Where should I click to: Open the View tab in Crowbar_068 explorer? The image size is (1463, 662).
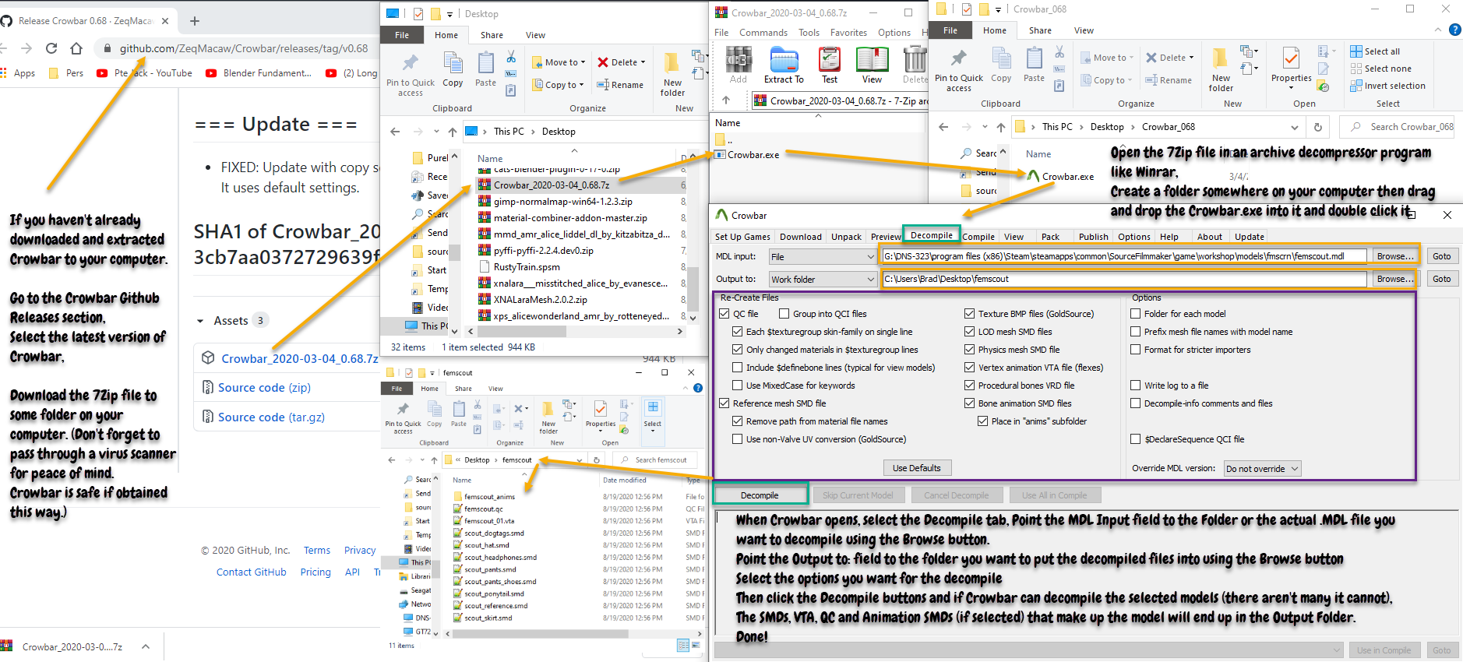[1084, 30]
